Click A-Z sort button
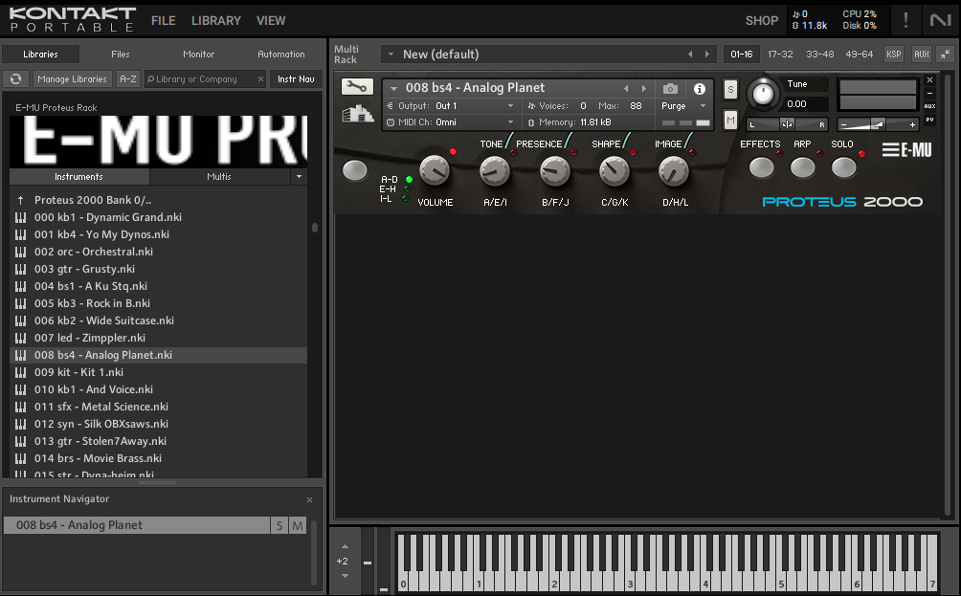This screenshot has width=961, height=596. tap(127, 79)
